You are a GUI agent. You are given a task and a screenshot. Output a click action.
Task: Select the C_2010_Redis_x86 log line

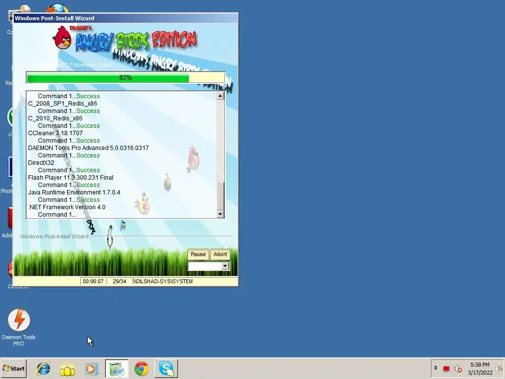click(55, 118)
